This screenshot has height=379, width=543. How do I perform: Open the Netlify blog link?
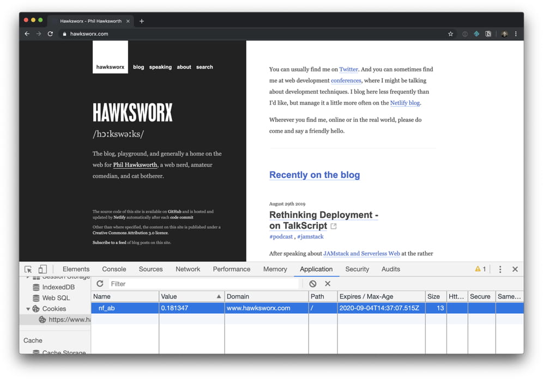pos(405,103)
